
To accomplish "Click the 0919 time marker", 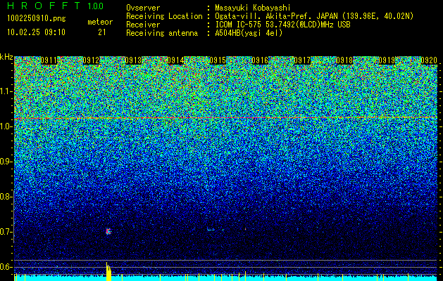I will point(387,60).
